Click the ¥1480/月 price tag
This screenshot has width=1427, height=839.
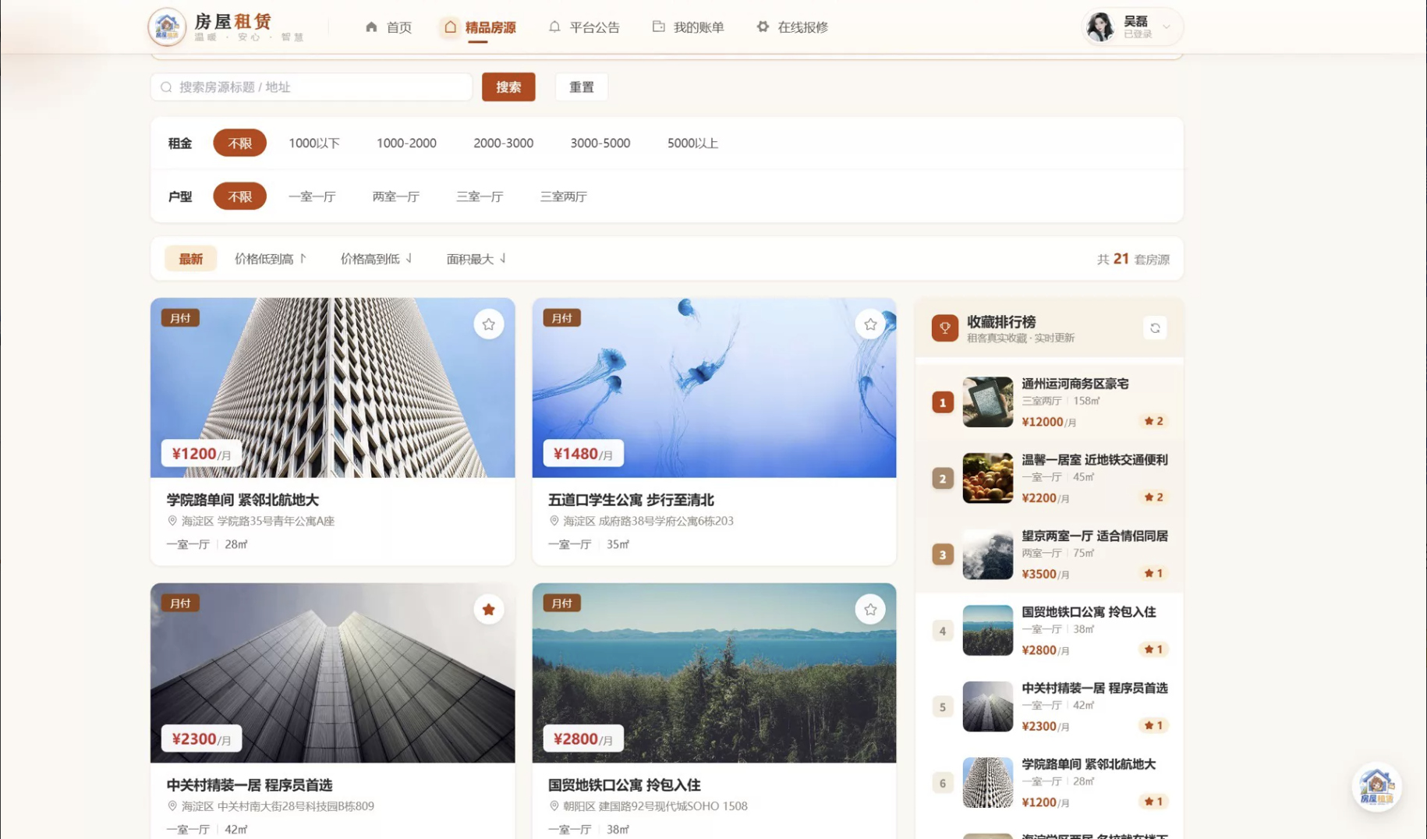click(x=583, y=454)
